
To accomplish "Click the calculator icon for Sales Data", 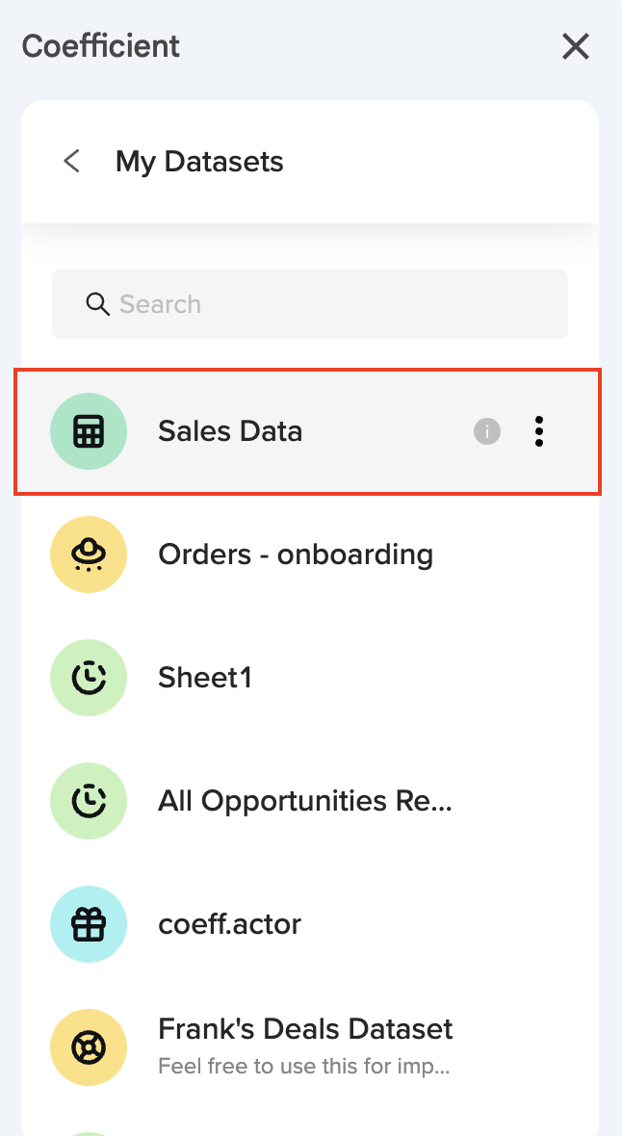I will (x=89, y=431).
